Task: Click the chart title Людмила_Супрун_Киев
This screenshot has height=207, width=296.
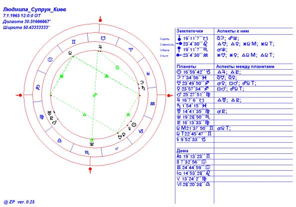Action: pos(35,9)
